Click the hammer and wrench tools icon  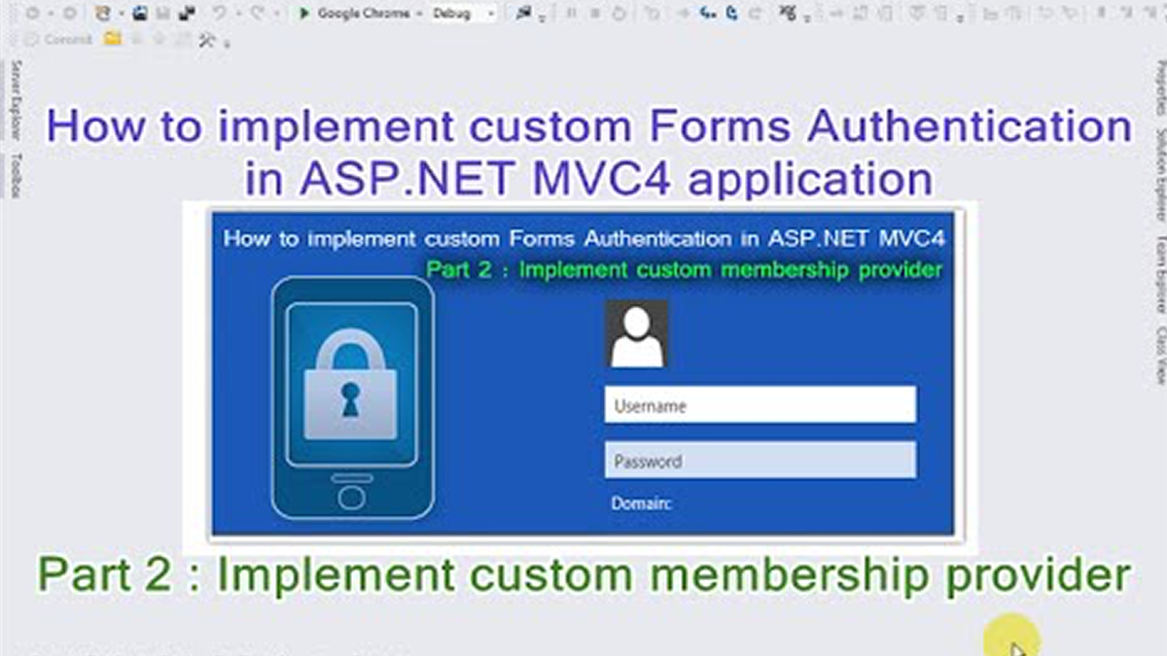206,40
